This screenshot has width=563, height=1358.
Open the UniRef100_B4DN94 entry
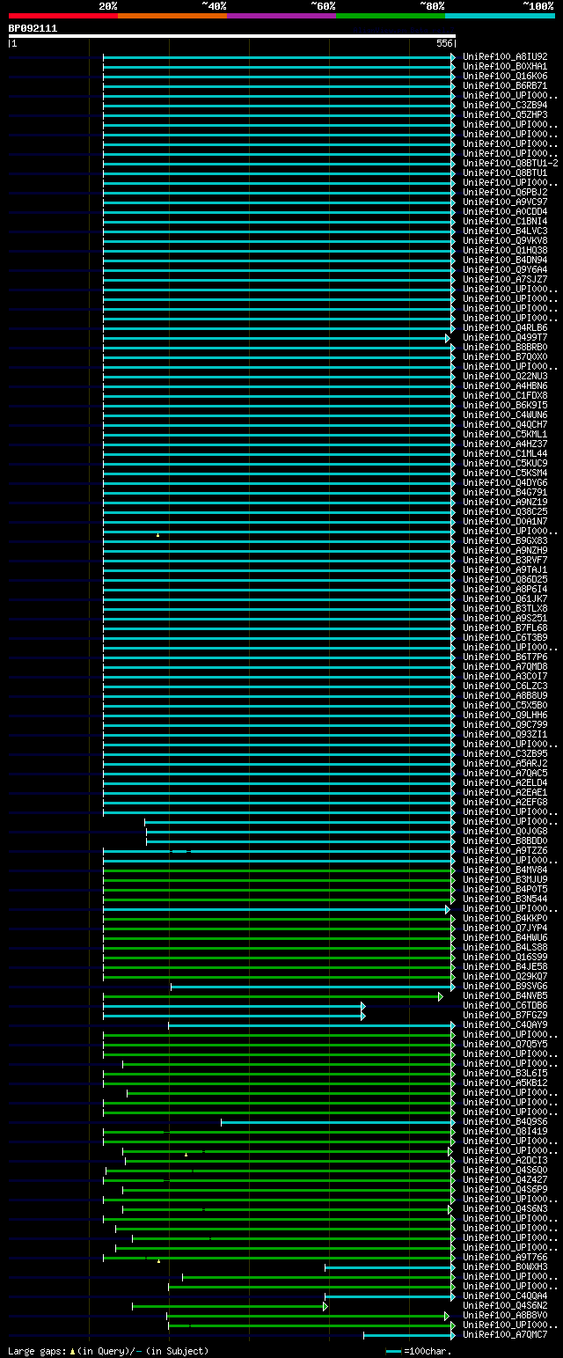pos(505,261)
